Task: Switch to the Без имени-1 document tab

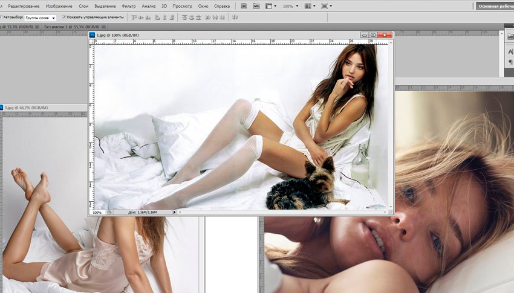Action: 72,27
